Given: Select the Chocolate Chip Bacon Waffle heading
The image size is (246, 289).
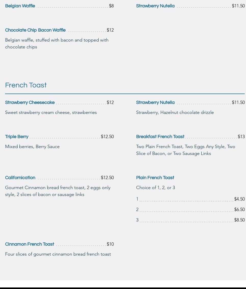Looking at the screenshot, I should [35, 30].
